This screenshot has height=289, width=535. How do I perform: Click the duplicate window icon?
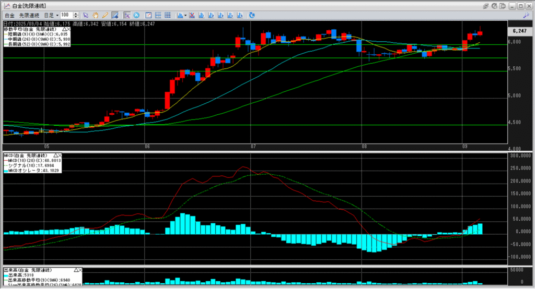tap(503, 6)
